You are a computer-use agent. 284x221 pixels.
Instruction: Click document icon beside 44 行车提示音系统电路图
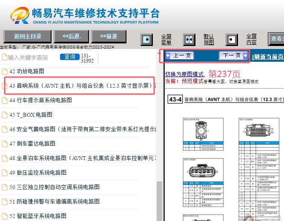(5, 100)
